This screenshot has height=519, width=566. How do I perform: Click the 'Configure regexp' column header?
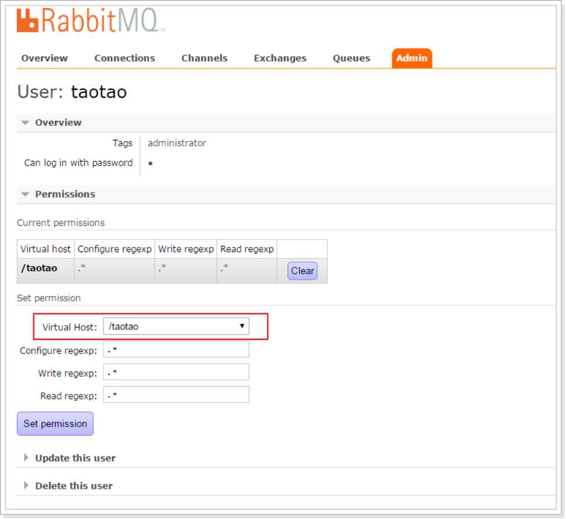click(114, 249)
